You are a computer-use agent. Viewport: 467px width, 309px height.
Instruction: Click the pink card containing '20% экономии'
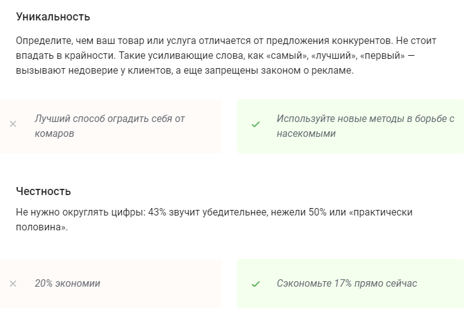coord(111,284)
